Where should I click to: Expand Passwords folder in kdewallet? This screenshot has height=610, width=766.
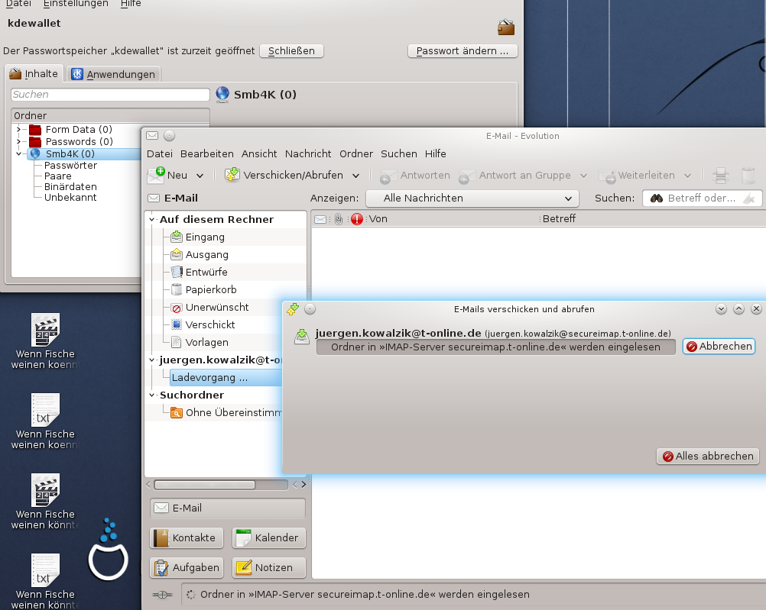(18, 141)
